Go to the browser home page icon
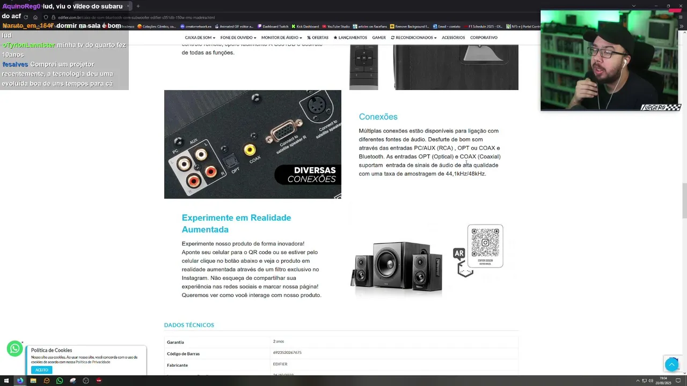The height and width of the screenshot is (386, 687). [35, 17]
